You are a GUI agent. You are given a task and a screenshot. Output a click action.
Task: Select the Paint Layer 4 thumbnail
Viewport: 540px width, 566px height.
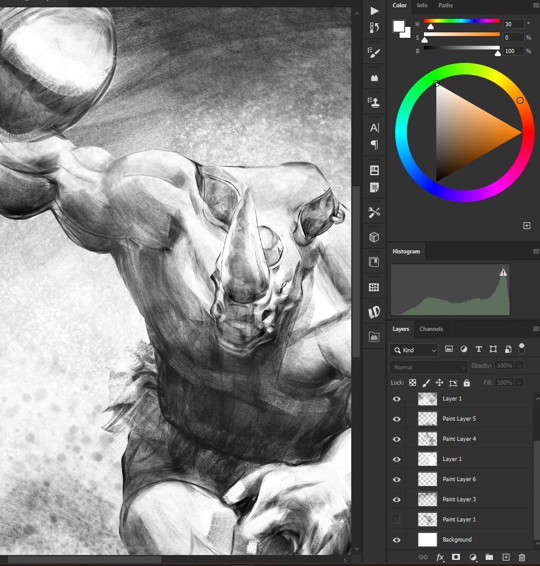(428, 439)
